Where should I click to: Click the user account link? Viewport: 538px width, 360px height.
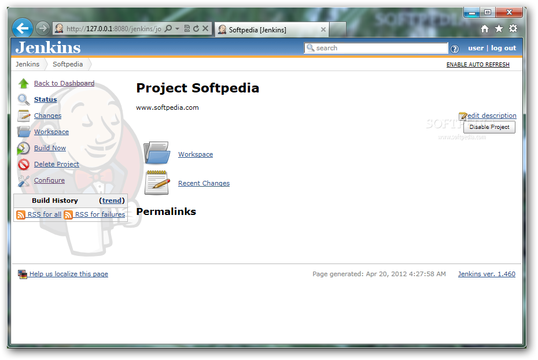(476, 49)
